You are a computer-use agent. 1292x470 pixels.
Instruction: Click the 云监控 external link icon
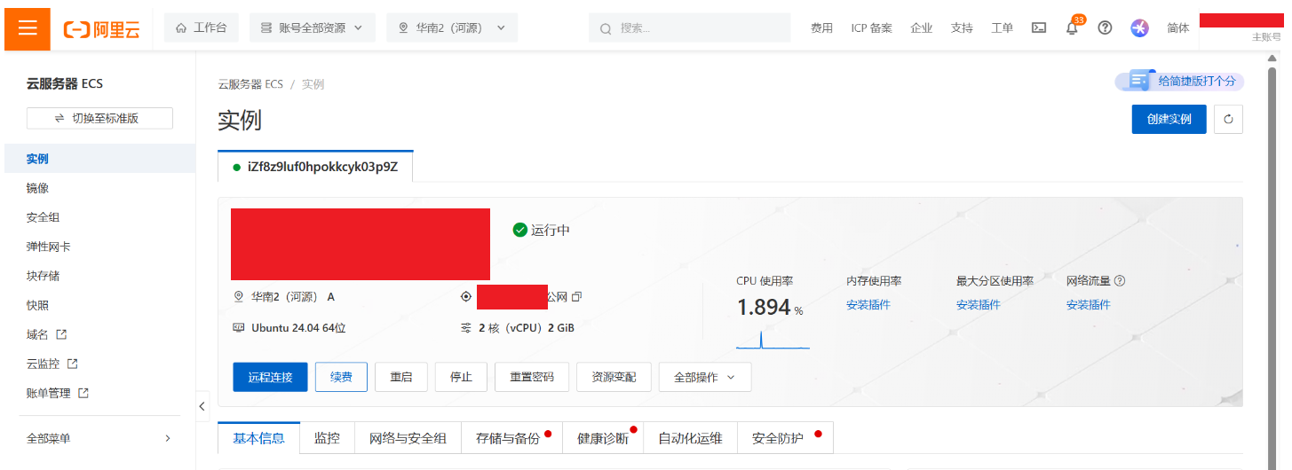(x=73, y=364)
